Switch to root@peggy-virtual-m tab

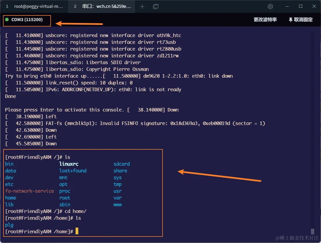(x=34, y=6)
